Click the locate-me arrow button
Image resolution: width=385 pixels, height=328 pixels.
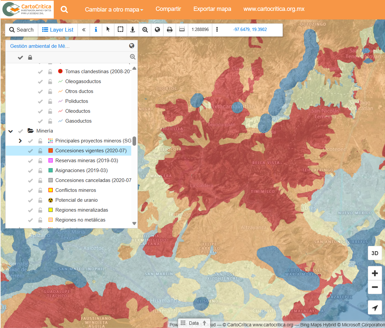tap(375, 308)
